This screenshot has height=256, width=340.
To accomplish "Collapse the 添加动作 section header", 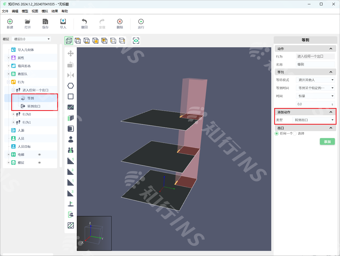I will coord(306,112).
